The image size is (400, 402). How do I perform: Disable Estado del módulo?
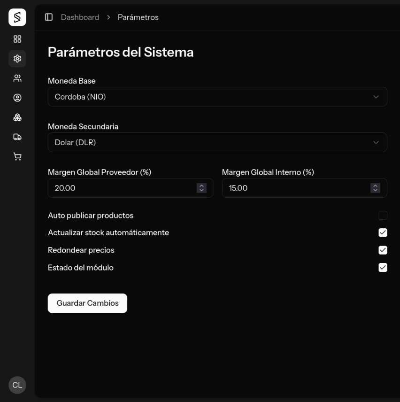click(x=383, y=268)
